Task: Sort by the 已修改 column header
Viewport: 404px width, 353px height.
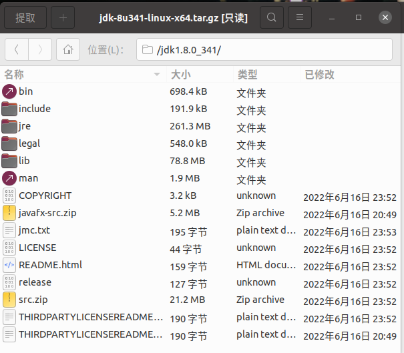Action: coord(350,75)
